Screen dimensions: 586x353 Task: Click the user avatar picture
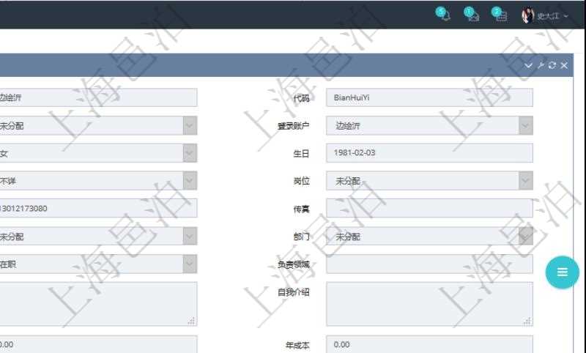tap(527, 15)
